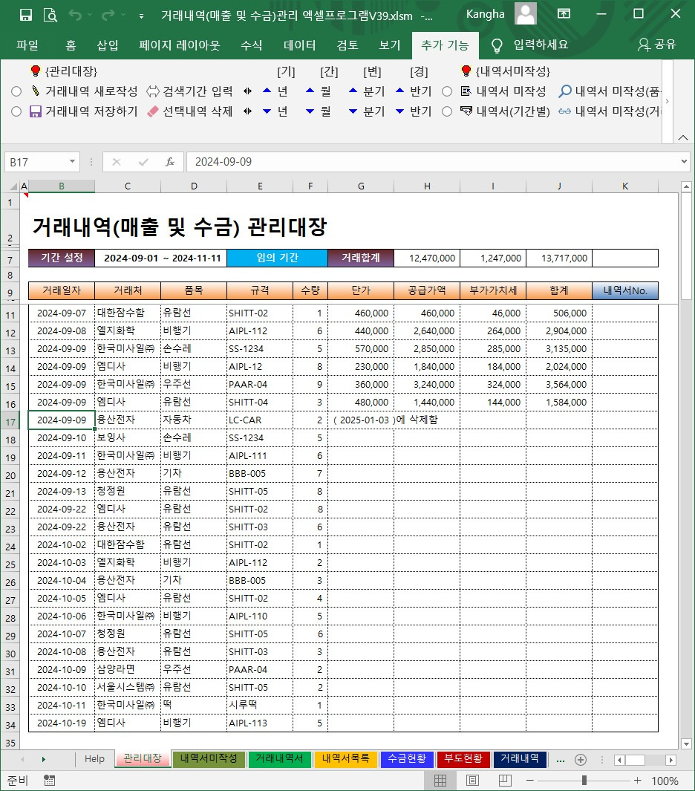Click the down arrow for 분기
The width and height of the screenshot is (695, 791).
click(x=353, y=111)
